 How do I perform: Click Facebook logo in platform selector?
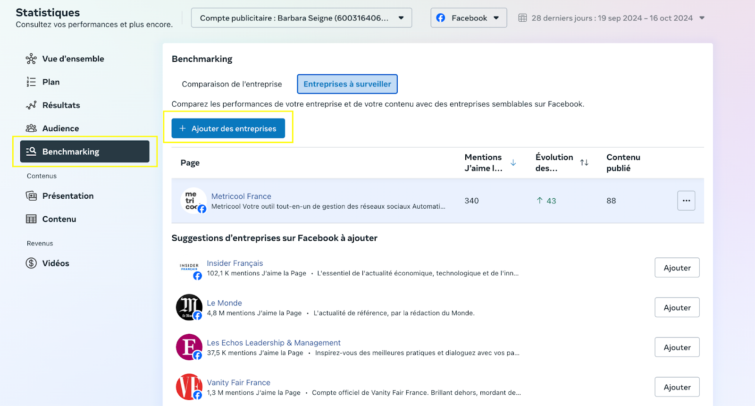440,18
